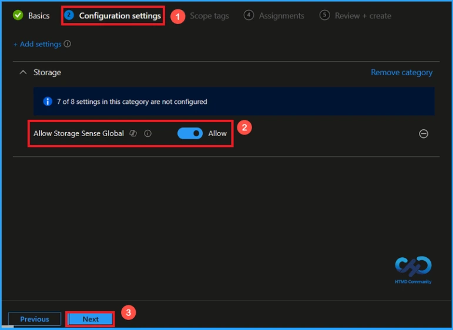Click the Allow state label beside the toggle

[x=217, y=133]
